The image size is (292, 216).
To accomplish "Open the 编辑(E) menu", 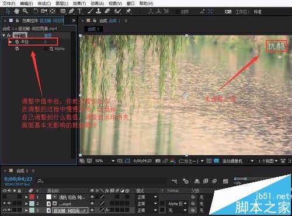I will [x=26, y=4].
